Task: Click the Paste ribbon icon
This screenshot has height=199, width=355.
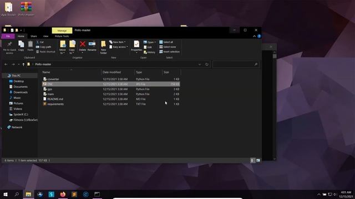Action: point(31,46)
